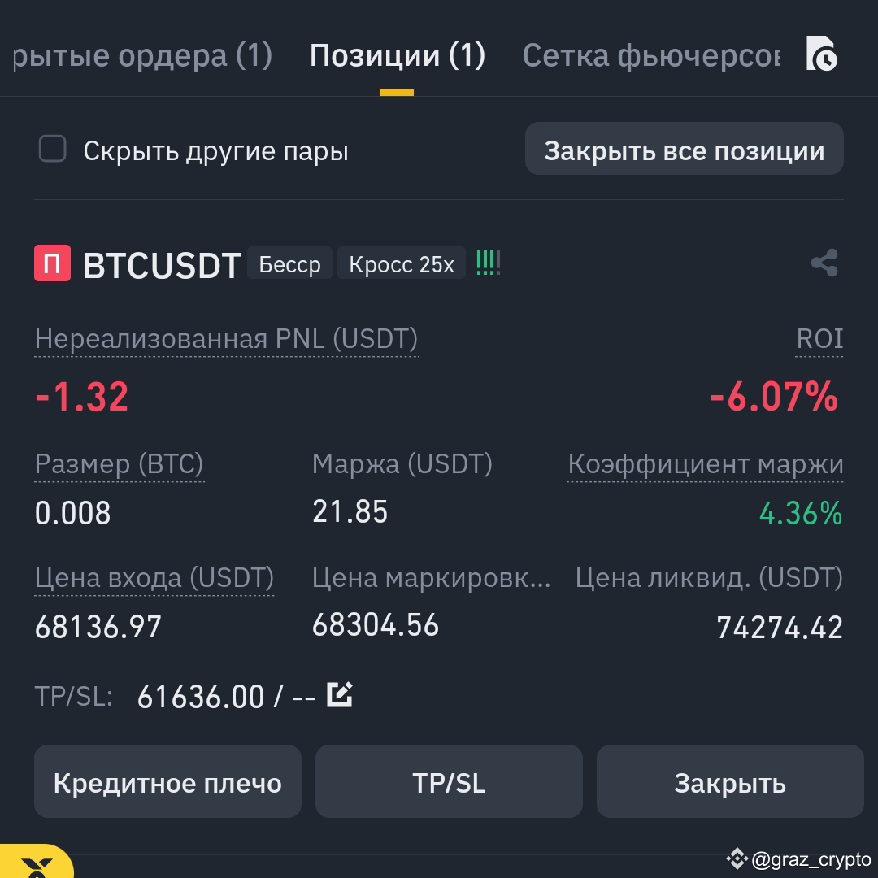The image size is (878, 878).
Task: Open the TP/SL button below the position
Action: (449, 781)
